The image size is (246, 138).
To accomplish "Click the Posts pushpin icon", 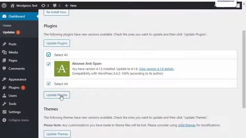I will click(4, 44).
